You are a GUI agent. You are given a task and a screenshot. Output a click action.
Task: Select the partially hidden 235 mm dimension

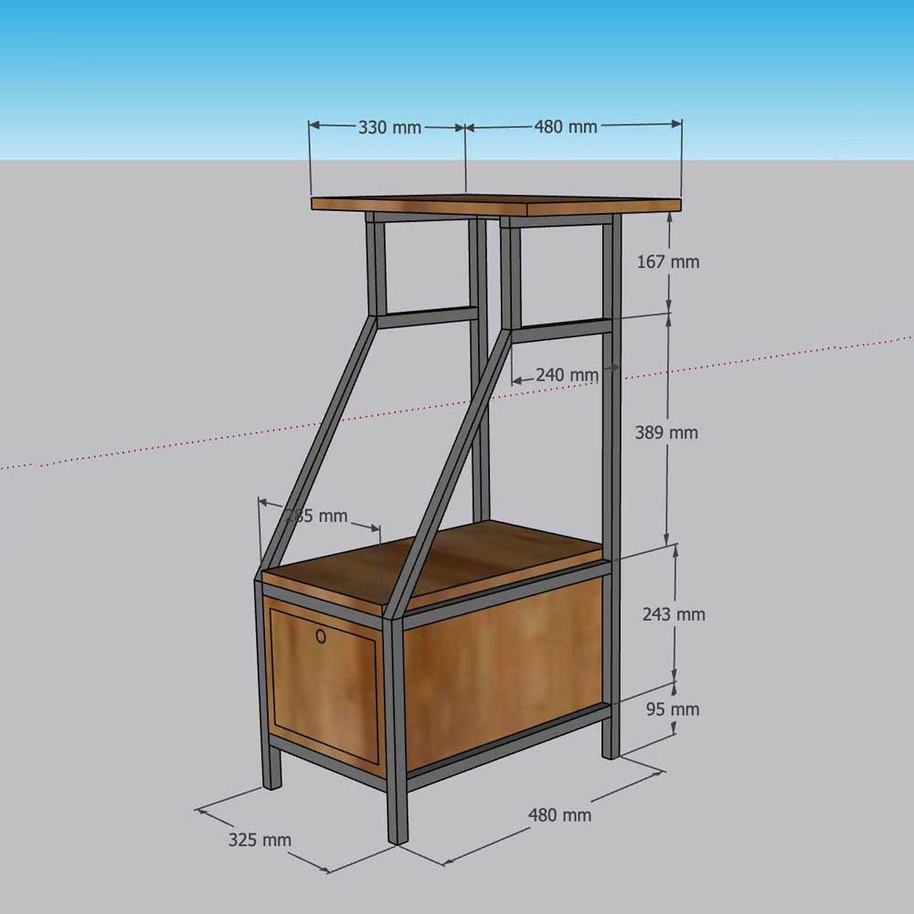pyautogui.click(x=316, y=515)
